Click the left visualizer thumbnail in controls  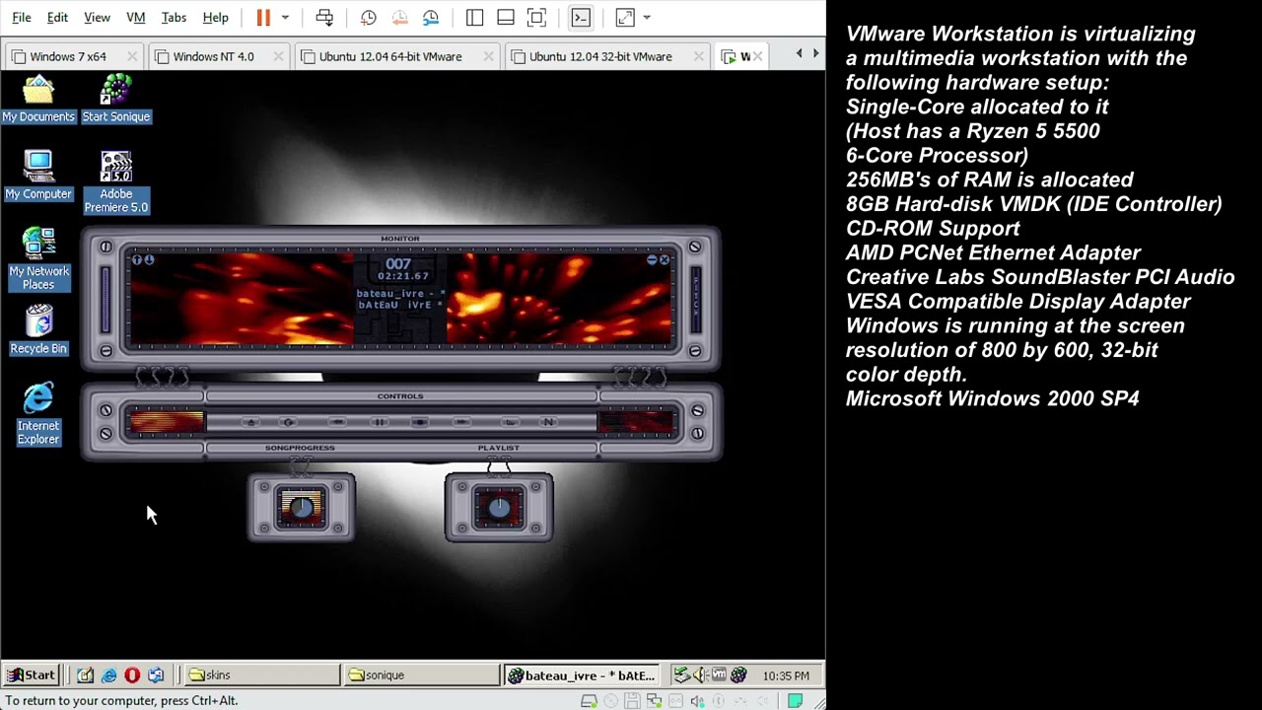[x=166, y=422]
